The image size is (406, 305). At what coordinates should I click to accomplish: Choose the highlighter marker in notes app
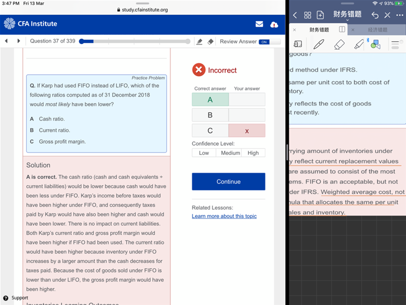click(x=358, y=44)
